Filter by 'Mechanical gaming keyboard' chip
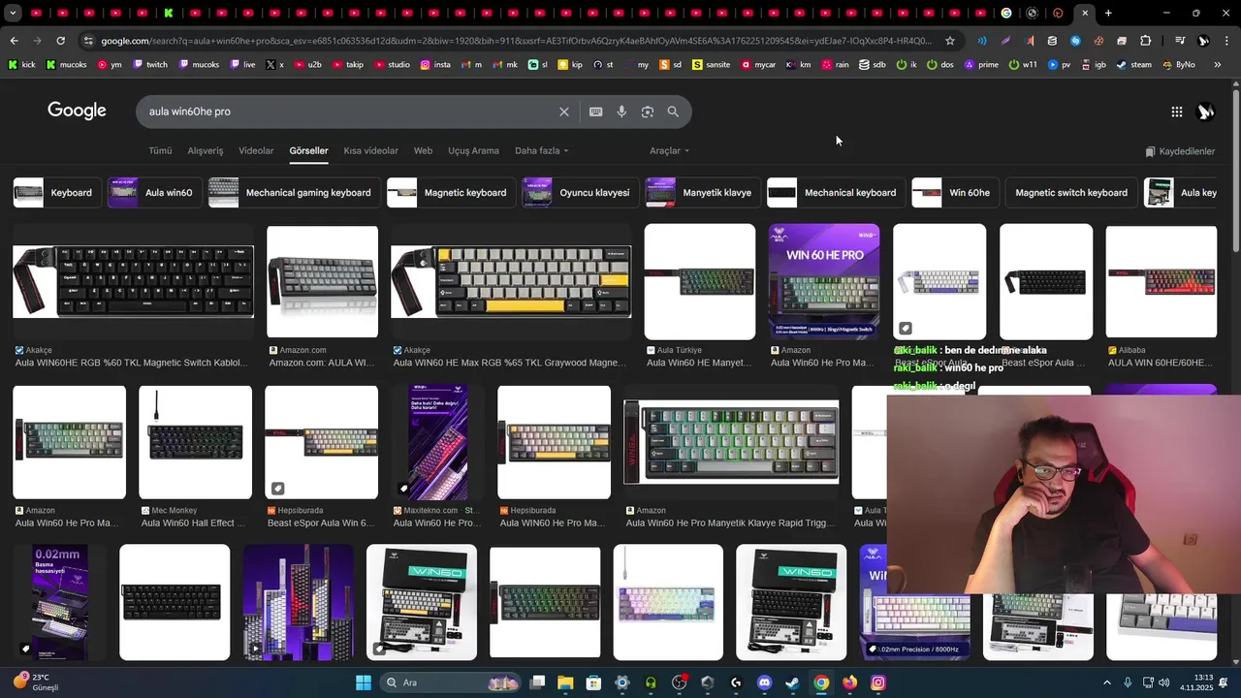Viewport: 1241px width, 698px height. 294,192
